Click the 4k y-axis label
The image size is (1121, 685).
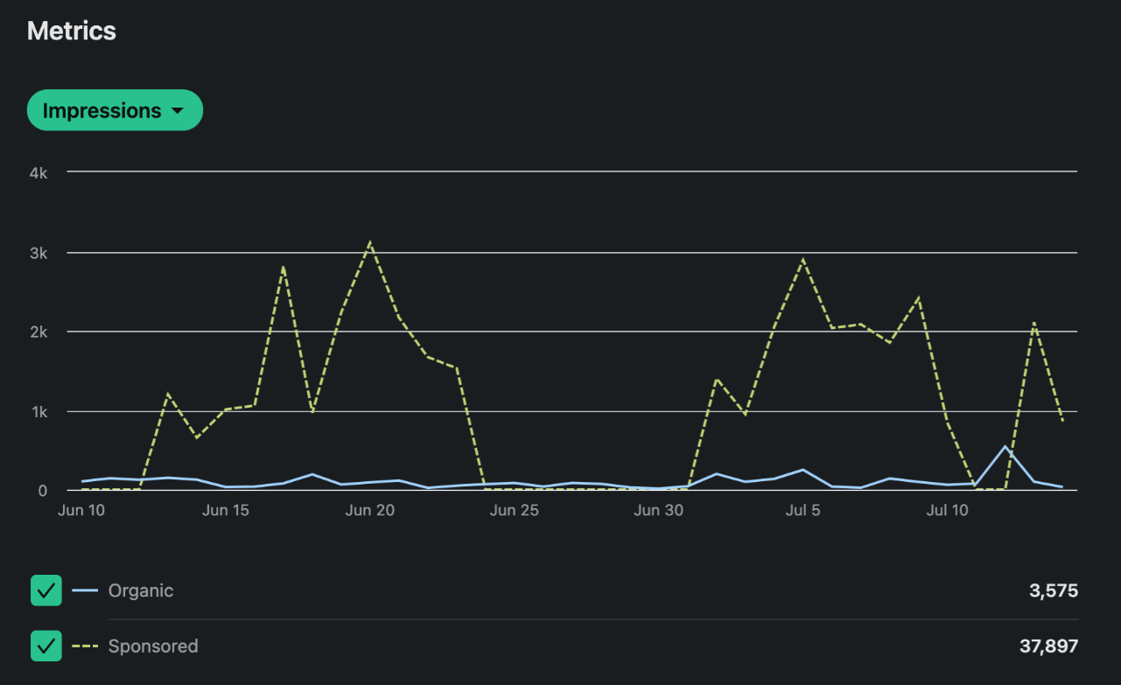point(38,172)
